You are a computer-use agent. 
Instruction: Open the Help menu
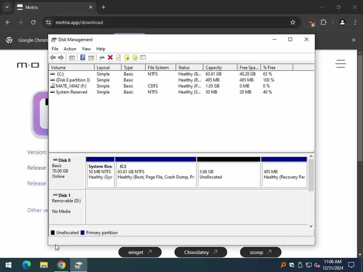101,49
